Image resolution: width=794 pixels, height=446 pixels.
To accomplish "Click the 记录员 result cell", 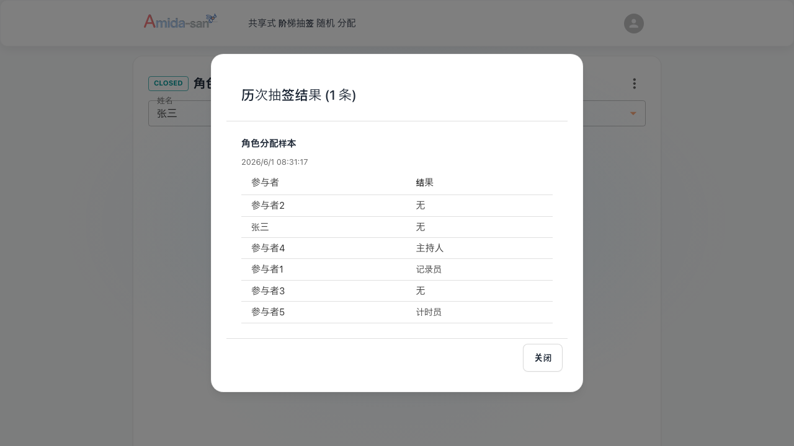I will click(429, 269).
